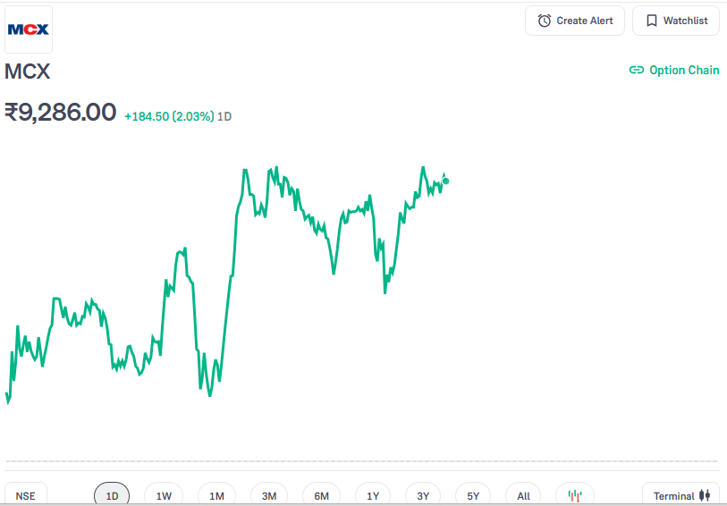
Task: Switch chart to 5Y range
Action: [473, 495]
